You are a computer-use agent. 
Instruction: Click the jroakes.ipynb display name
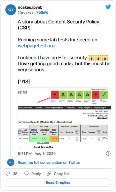point(30,7)
